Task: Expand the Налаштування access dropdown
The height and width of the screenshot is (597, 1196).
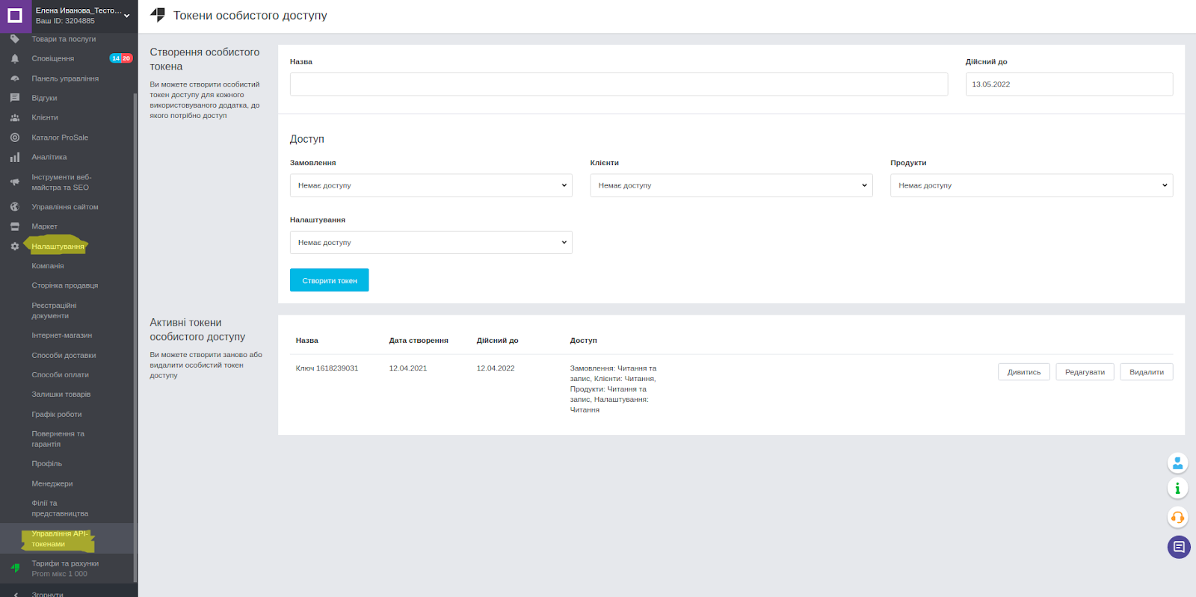Action: click(x=431, y=242)
